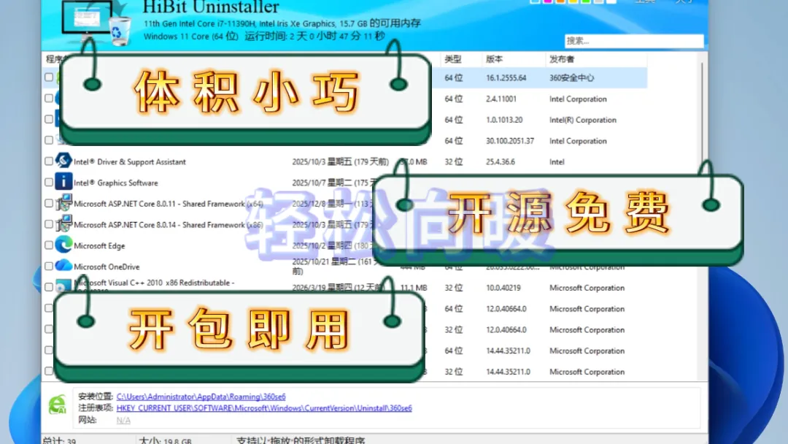Open the 注册表项 HKEY_CURRENT_USER link
This screenshot has height=444, width=788.
point(264,407)
